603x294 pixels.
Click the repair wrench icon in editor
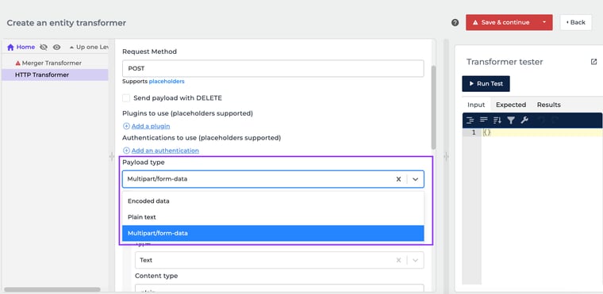pos(524,120)
